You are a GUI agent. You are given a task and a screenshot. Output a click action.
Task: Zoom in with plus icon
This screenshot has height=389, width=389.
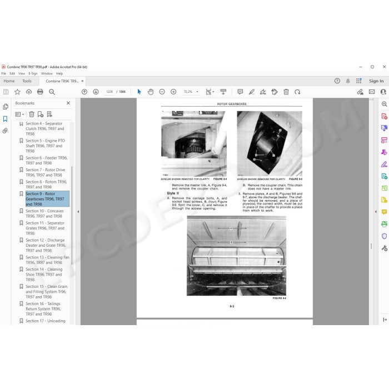pos(173,92)
